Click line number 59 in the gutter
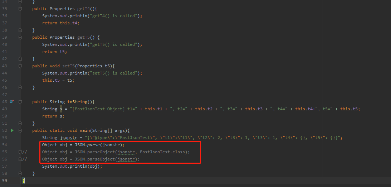This screenshot has height=187, width=391. [x=5, y=181]
